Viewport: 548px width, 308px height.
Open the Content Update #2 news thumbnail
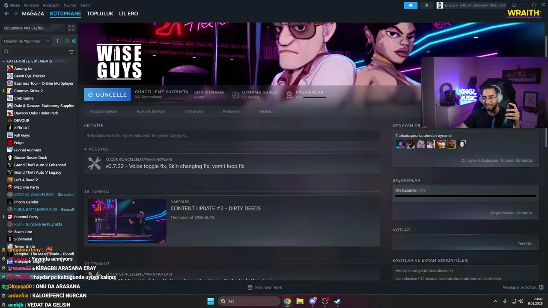pos(127,221)
